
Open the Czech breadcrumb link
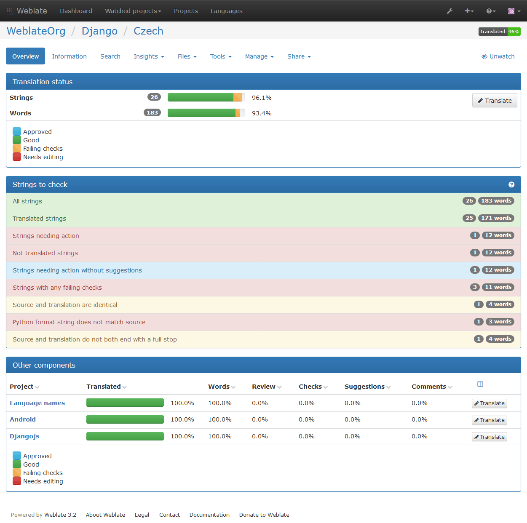click(x=148, y=31)
